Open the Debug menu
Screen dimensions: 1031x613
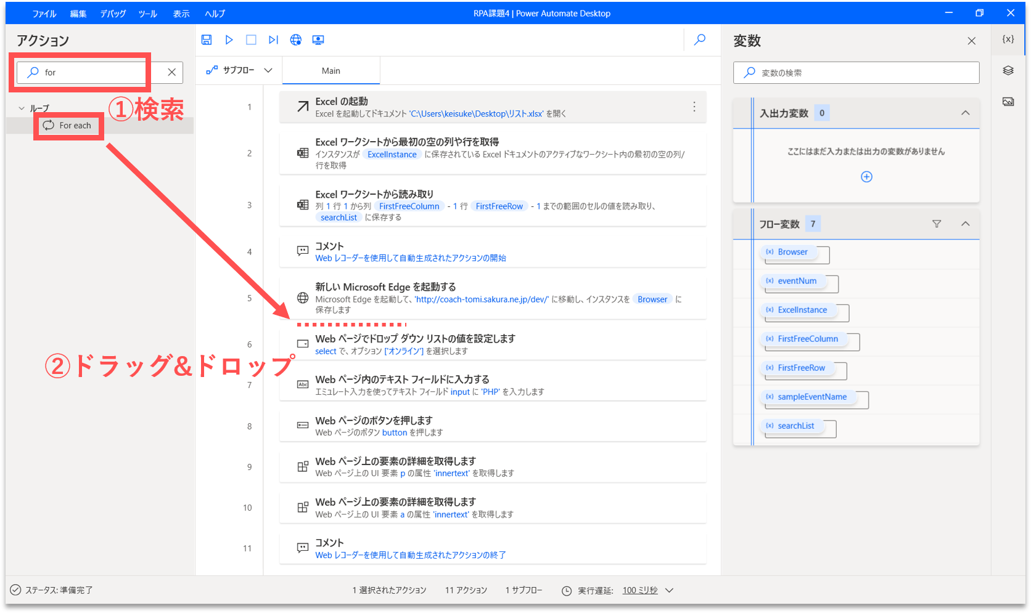113,14
